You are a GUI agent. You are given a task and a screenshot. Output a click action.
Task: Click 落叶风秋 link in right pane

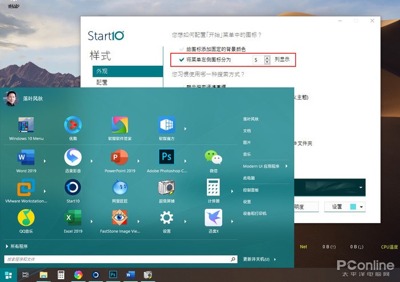coord(251,119)
